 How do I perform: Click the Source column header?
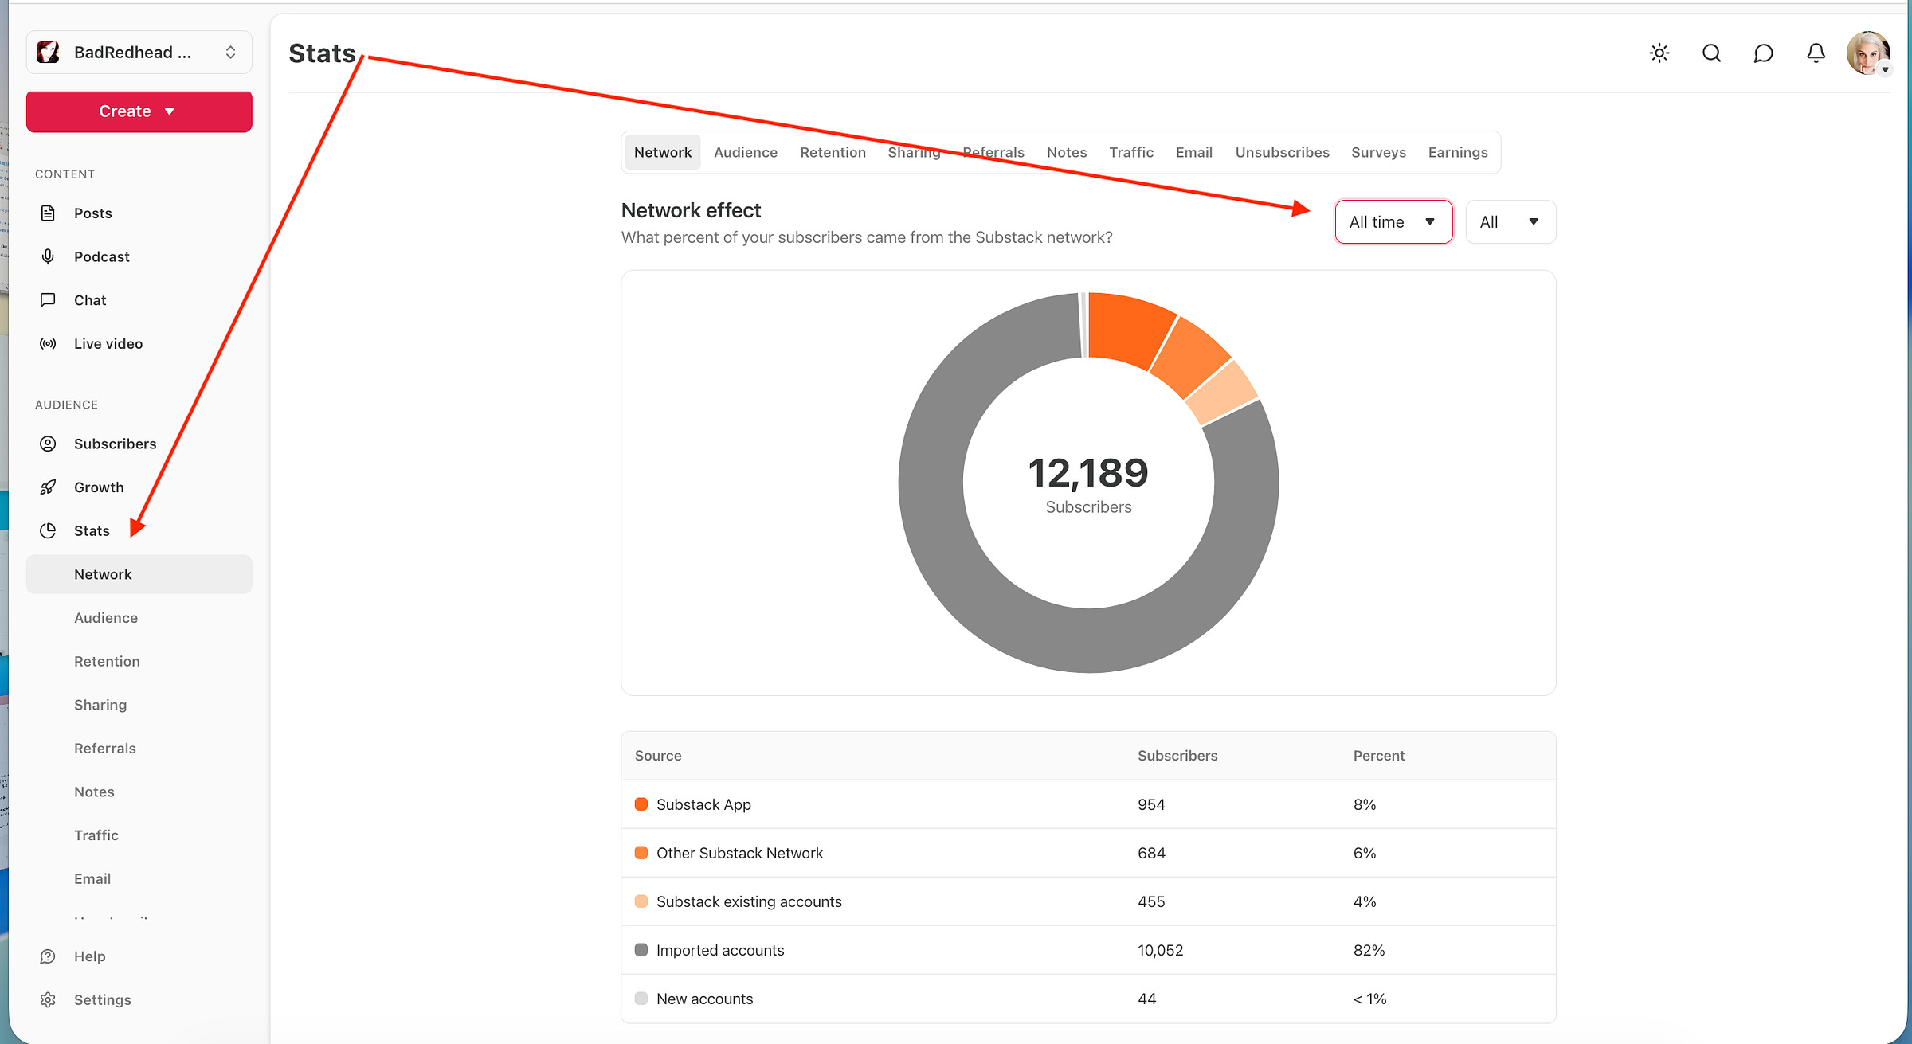[658, 756]
